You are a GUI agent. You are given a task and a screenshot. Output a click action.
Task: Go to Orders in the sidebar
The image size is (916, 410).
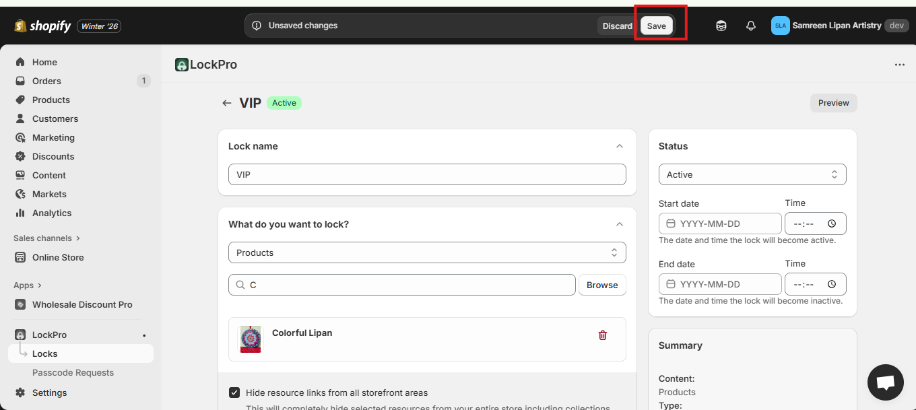(46, 81)
